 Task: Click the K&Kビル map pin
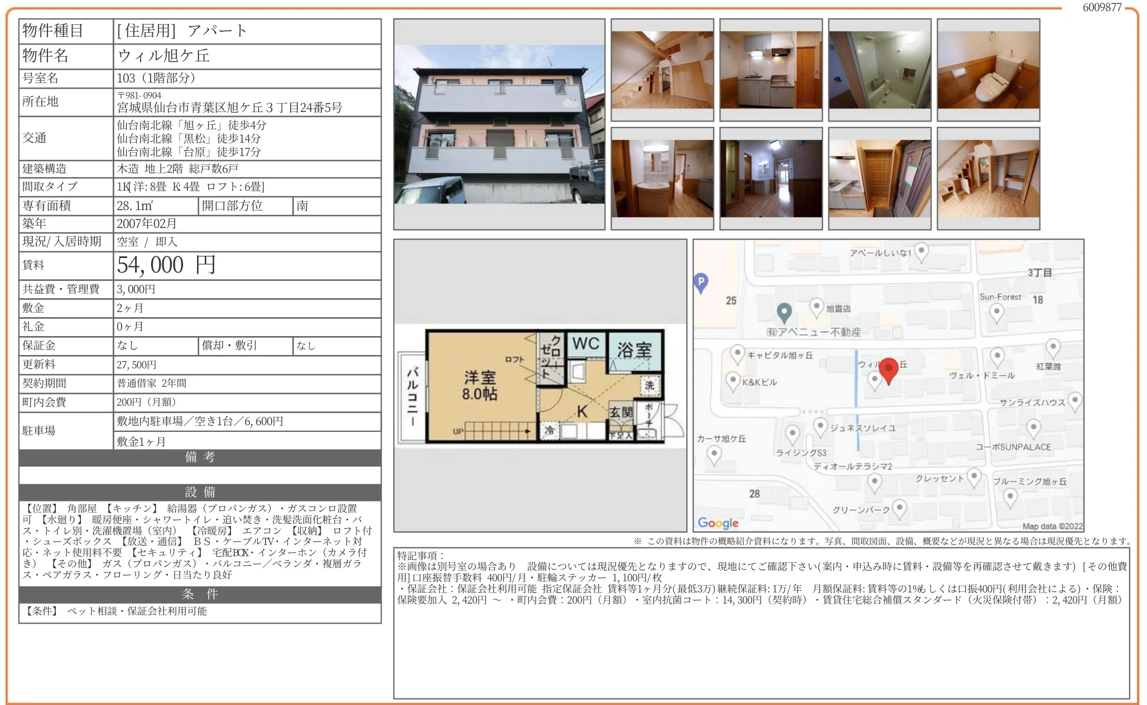732,381
